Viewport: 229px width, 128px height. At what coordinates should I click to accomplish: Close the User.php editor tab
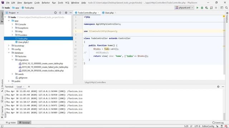pos(116,13)
